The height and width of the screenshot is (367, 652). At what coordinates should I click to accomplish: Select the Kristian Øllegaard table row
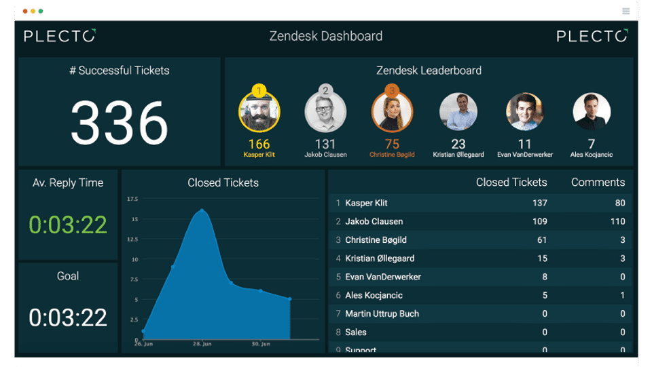tap(480, 258)
